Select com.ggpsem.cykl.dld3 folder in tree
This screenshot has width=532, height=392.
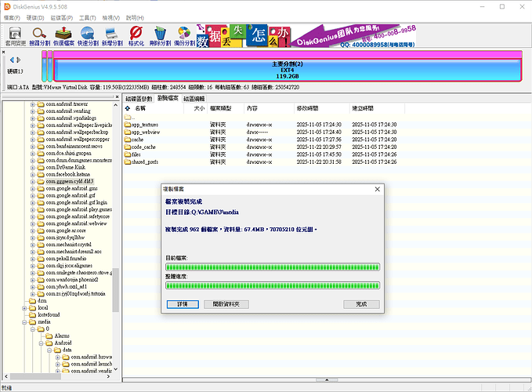tap(69, 181)
